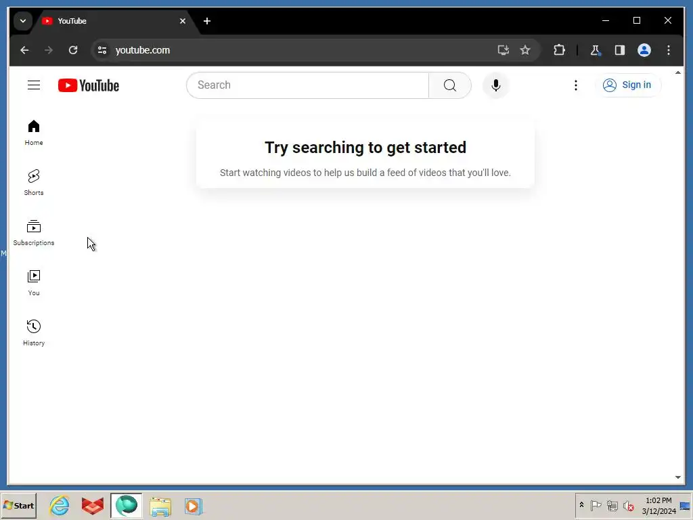Open YouTube settings three-dot menu
693x520 pixels.
(575, 85)
